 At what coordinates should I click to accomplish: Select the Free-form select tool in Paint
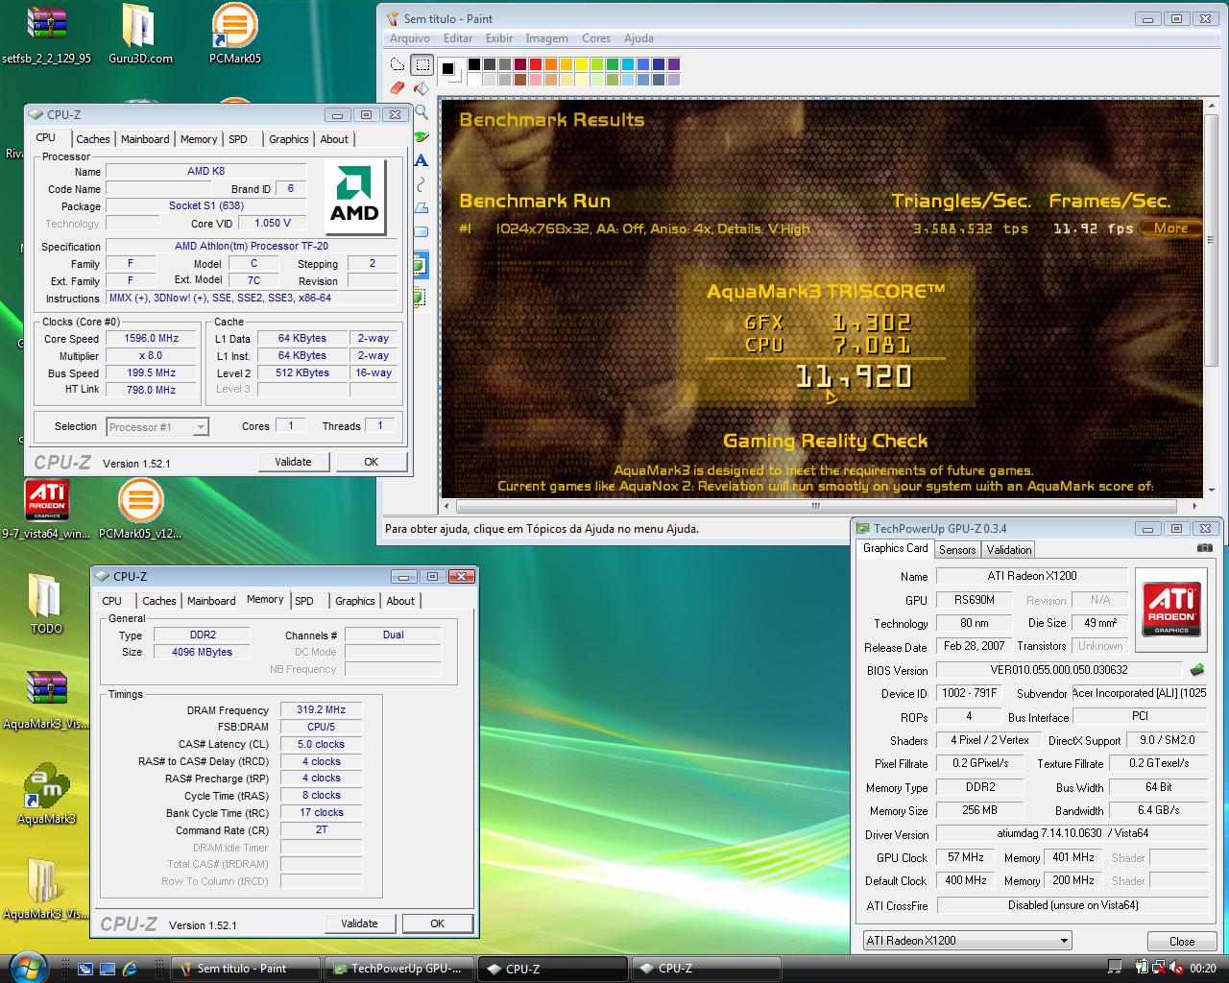tap(398, 65)
